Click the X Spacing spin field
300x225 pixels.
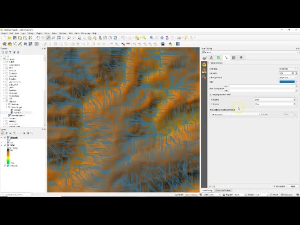[x=274, y=99]
